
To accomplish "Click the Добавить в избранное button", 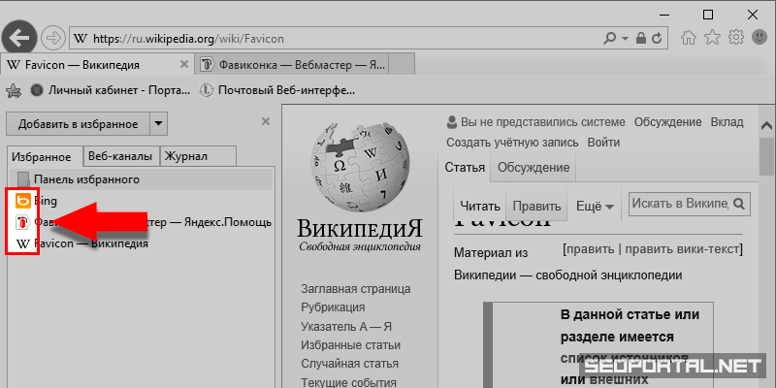I will 78,123.
